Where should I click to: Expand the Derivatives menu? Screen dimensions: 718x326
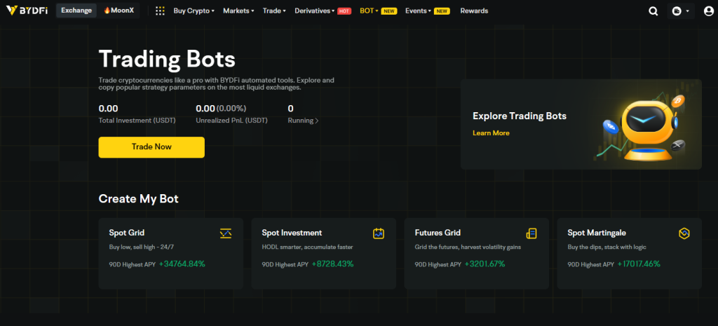[315, 11]
